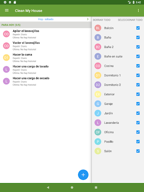This screenshot has height=192, width=144.
Task: Click SELECCIONAR TODO button
Action: tap(130, 20)
